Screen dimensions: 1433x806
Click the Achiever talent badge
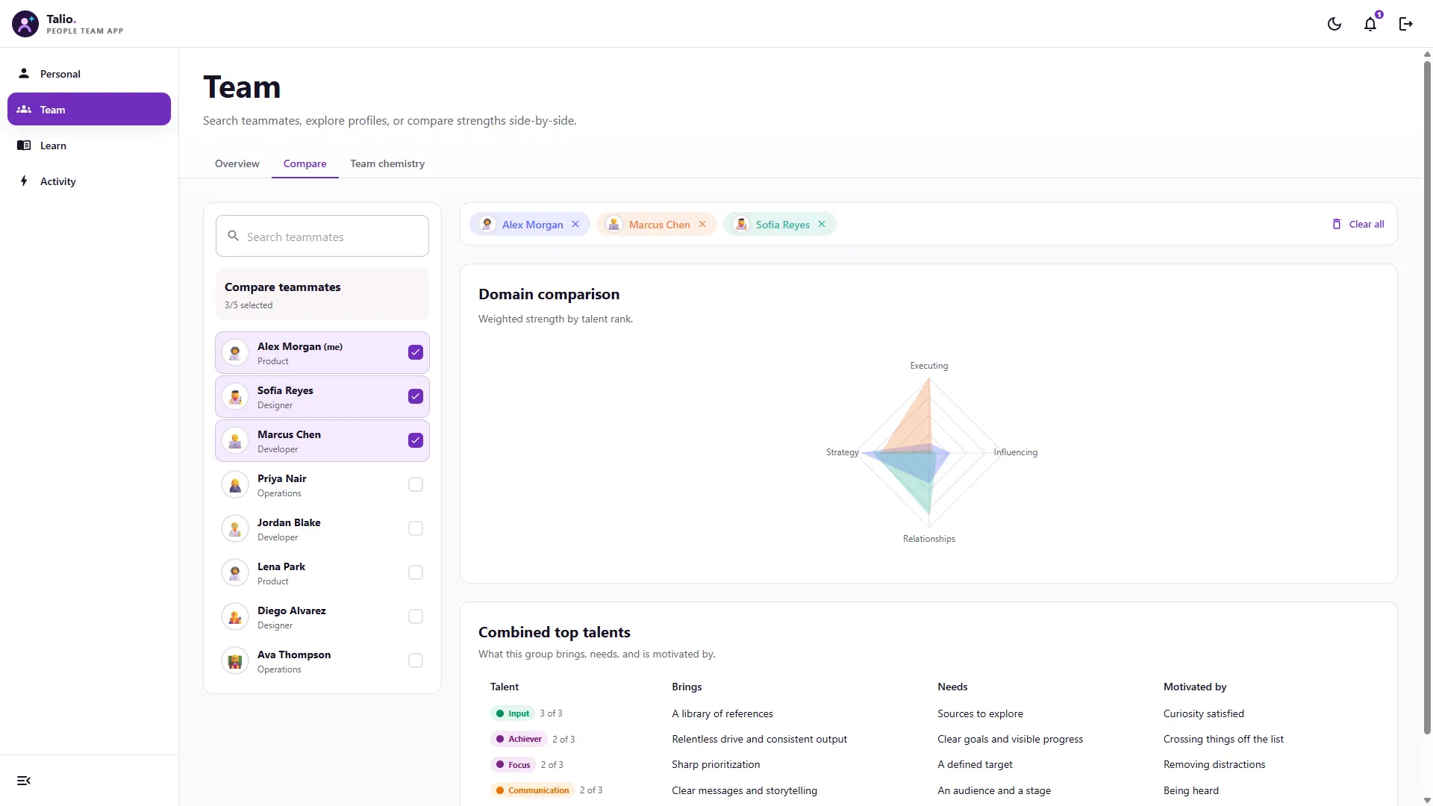tap(519, 739)
